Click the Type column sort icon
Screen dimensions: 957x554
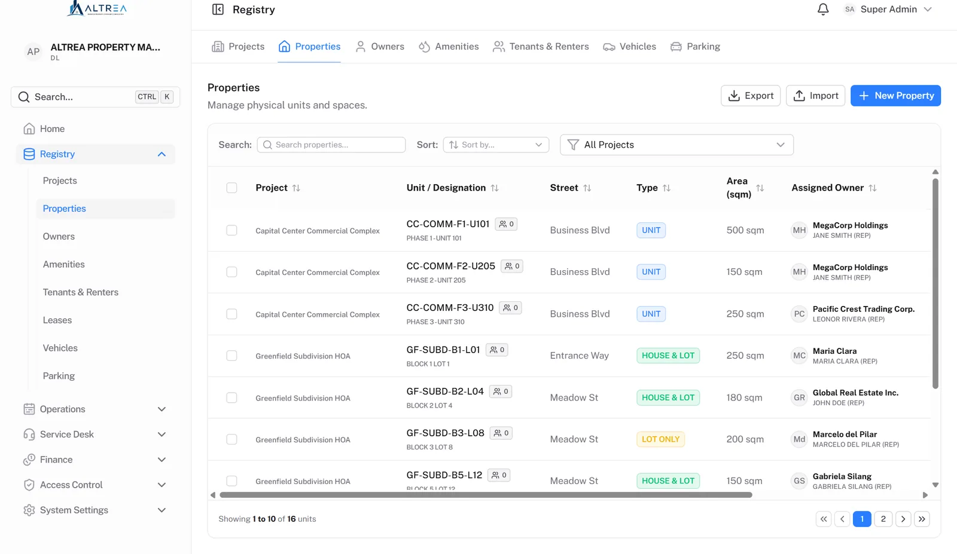point(667,188)
